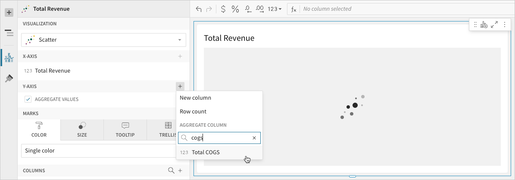This screenshot has width=515, height=180.
Task: Switch to the Tooltip marks tab
Action: point(125,130)
